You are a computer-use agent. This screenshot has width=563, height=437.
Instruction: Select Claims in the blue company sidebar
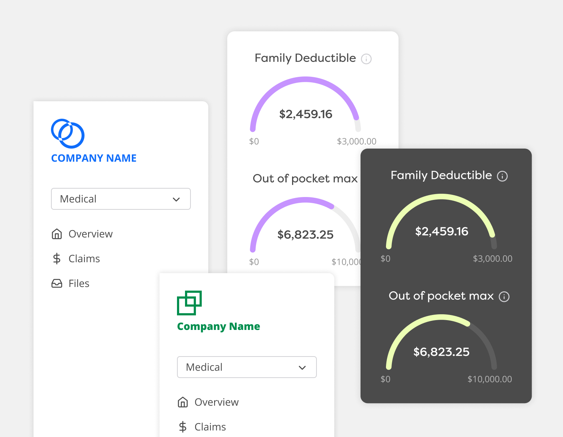click(84, 259)
